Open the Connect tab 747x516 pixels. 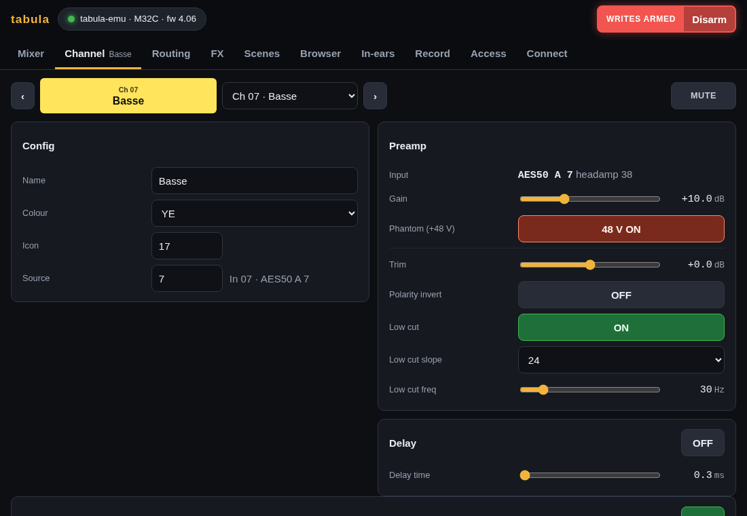547,54
